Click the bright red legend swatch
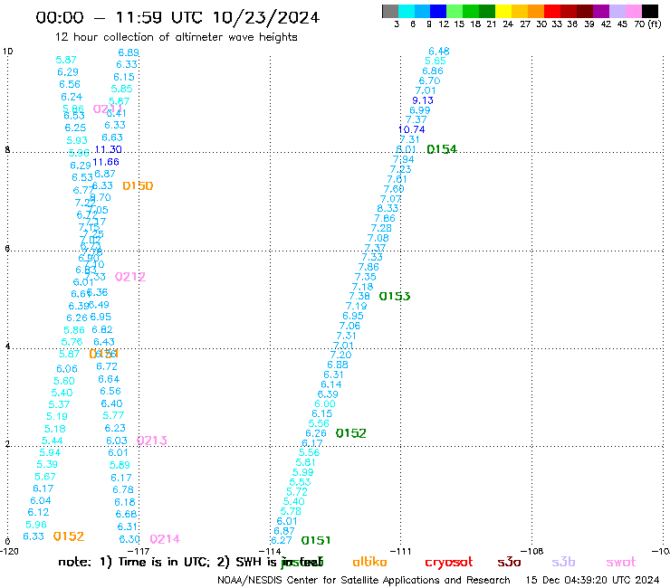This screenshot has width=670, height=588. [x=551, y=11]
